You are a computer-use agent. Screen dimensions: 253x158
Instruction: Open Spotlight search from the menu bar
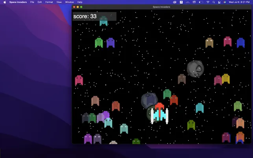[x=214, y=2]
